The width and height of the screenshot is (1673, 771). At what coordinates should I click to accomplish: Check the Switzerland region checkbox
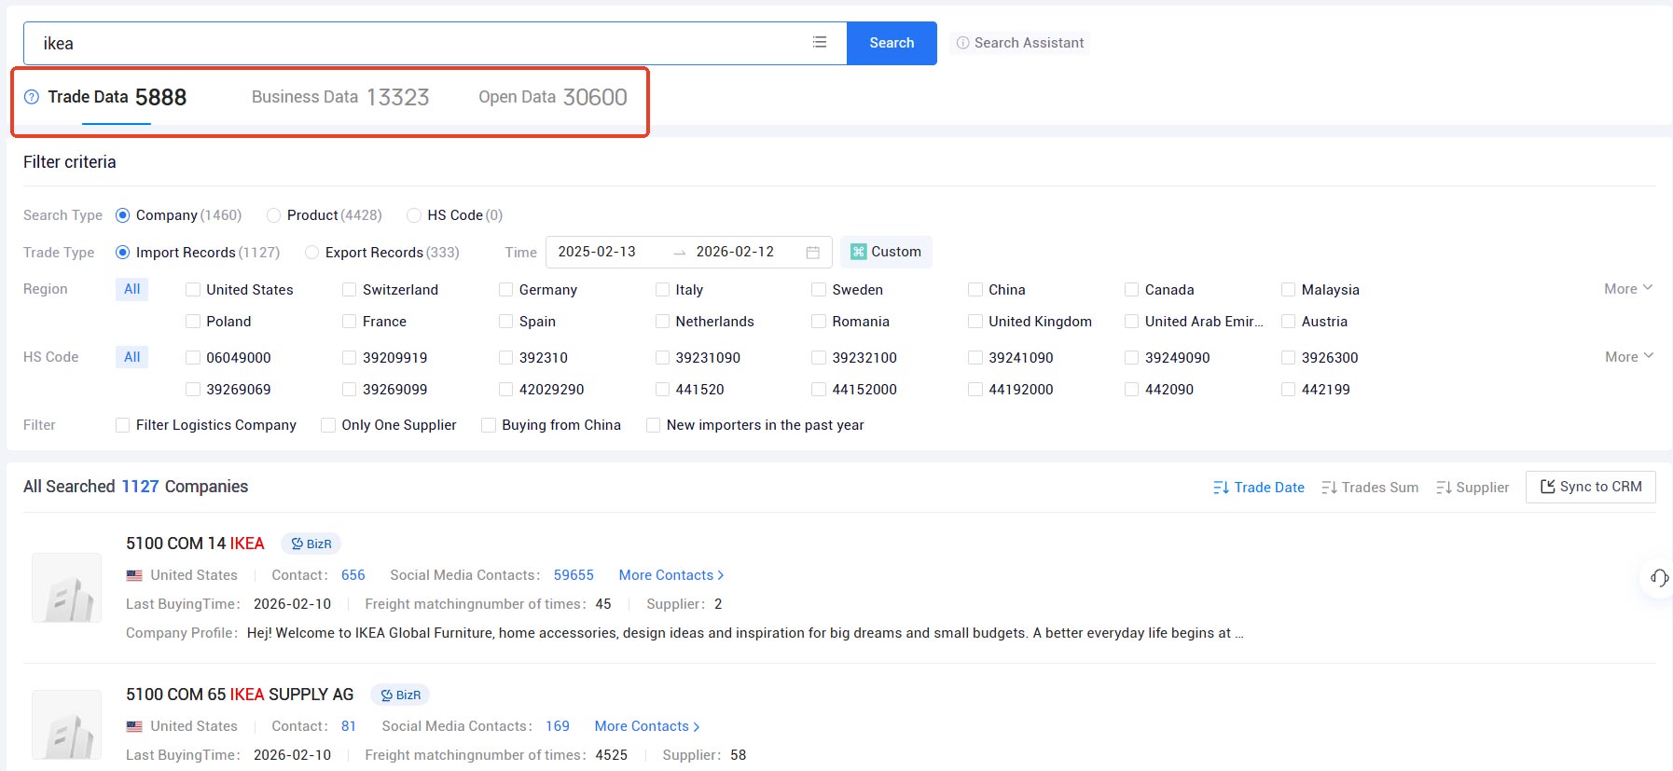click(350, 290)
